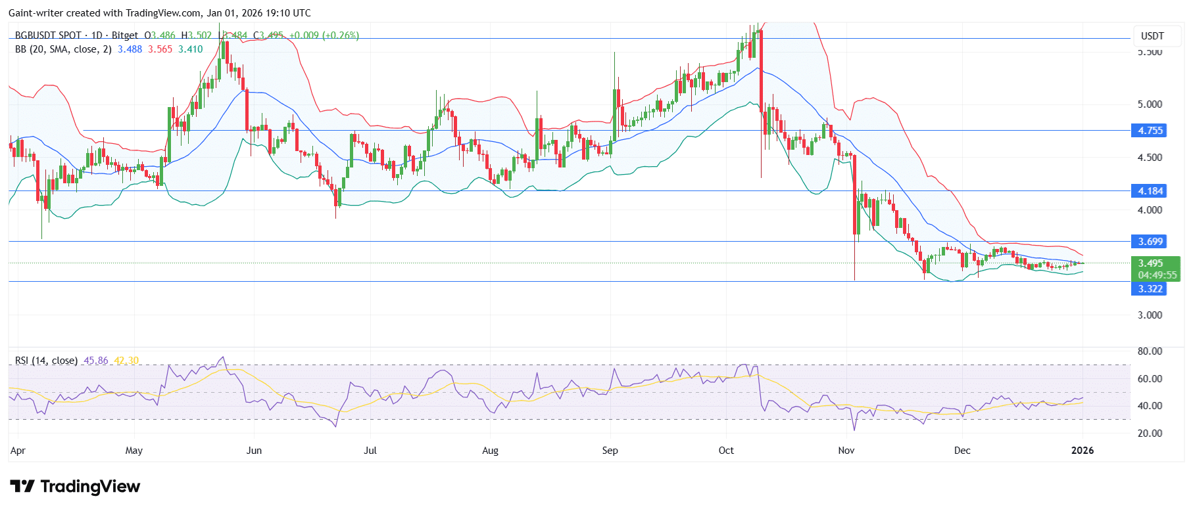This screenshot has width=1193, height=511.
Task: Click the Aug label on the time axis
Action: click(490, 451)
